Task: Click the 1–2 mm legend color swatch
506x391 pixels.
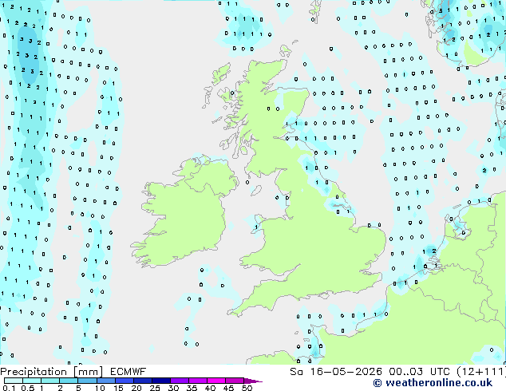Action: point(50,381)
